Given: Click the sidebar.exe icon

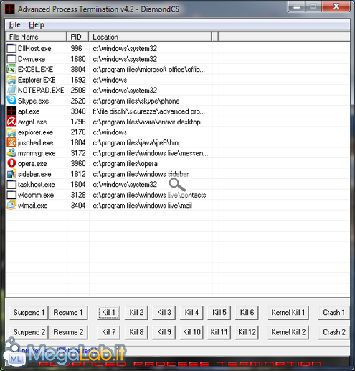Looking at the screenshot, I should pos(11,174).
